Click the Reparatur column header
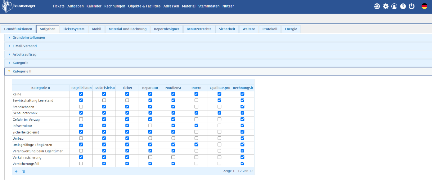 pos(150,88)
